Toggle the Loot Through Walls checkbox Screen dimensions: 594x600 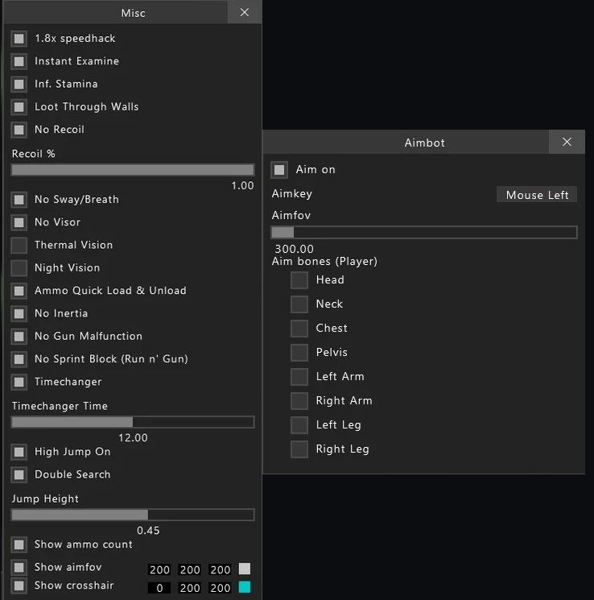click(19, 107)
